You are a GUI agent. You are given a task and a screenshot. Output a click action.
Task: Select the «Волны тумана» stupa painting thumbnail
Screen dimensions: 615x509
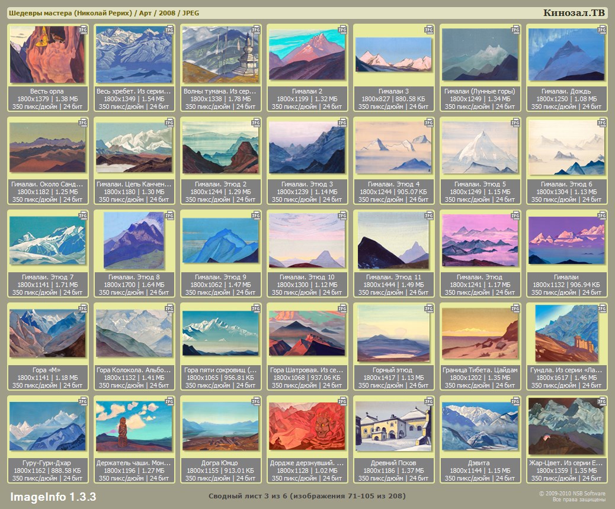click(x=220, y=54)
